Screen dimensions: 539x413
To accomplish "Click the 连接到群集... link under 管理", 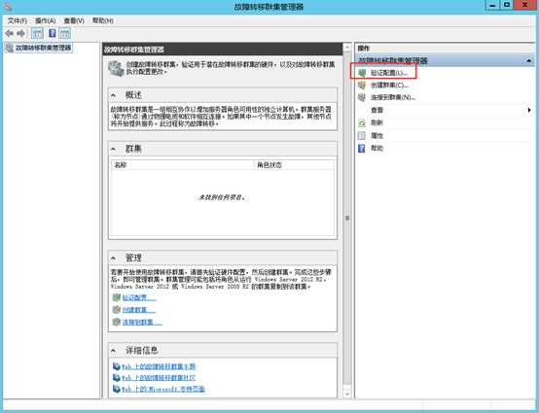I will [x=142, y=322].
